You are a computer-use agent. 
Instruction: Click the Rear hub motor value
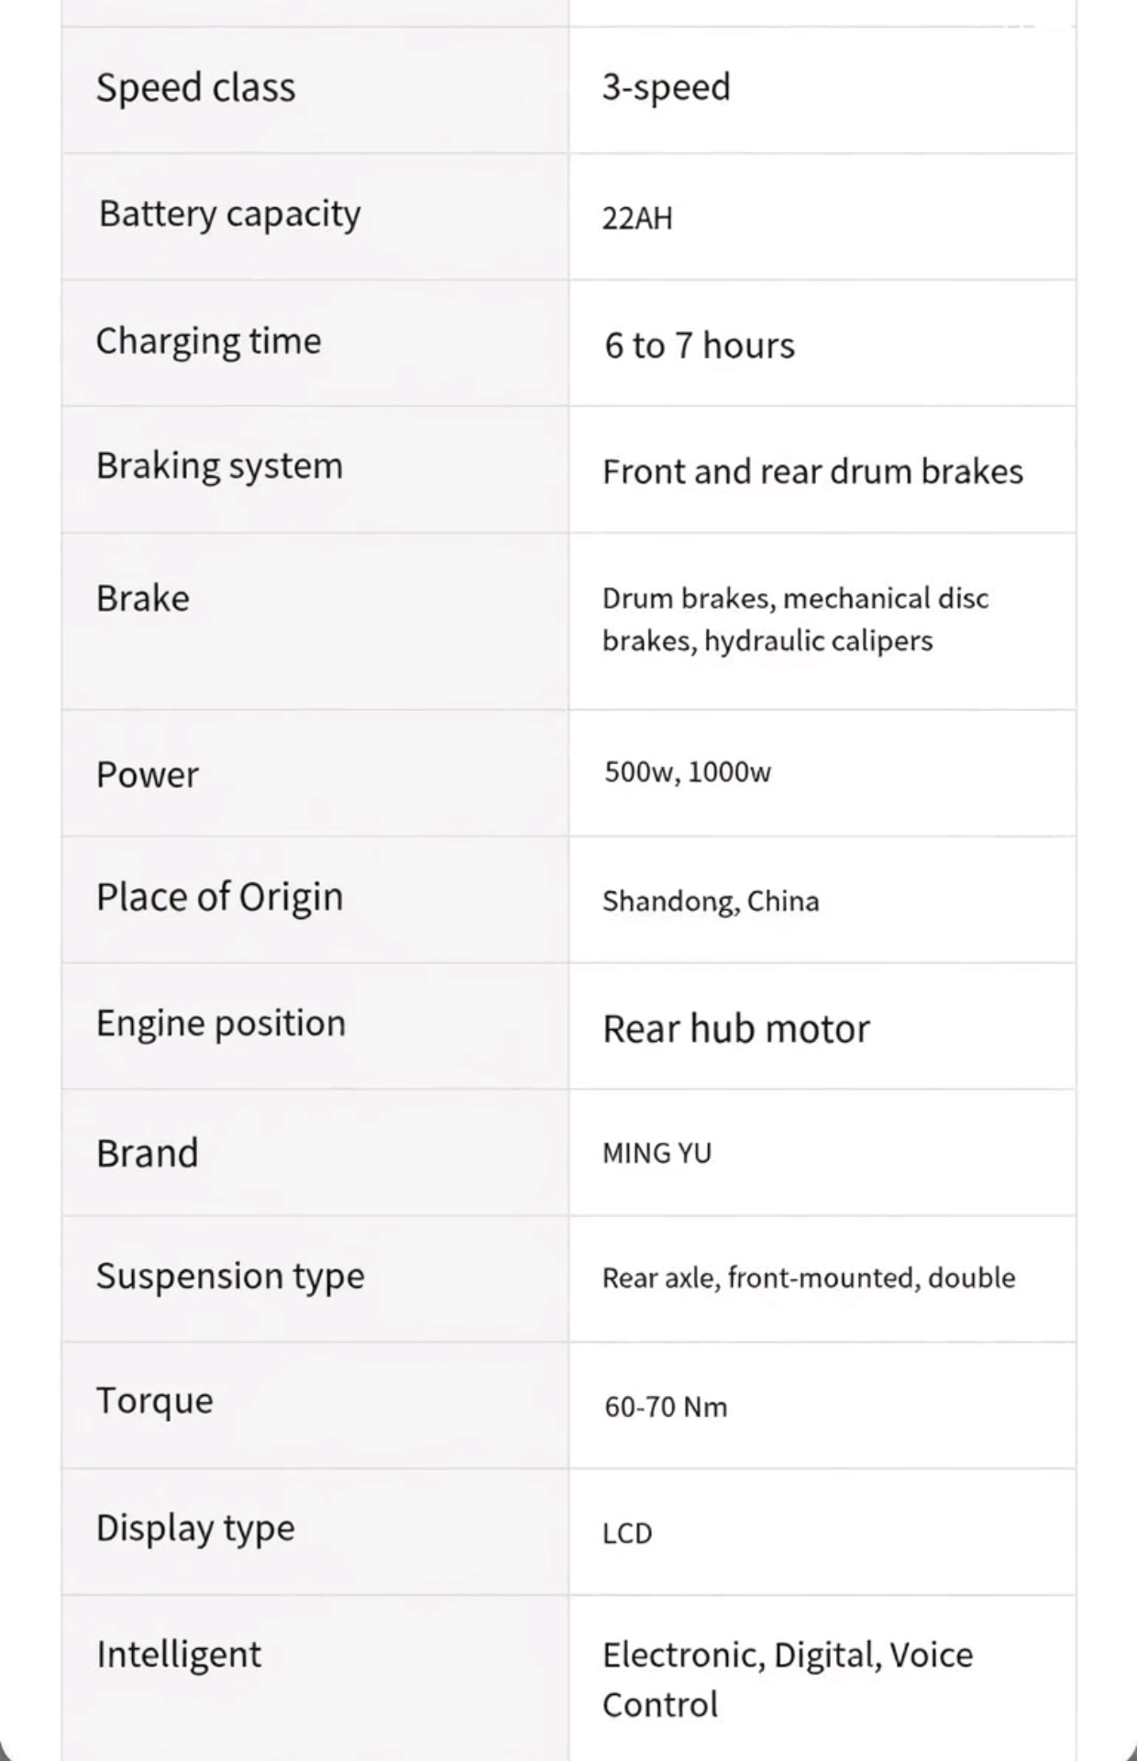point(736,1029)
